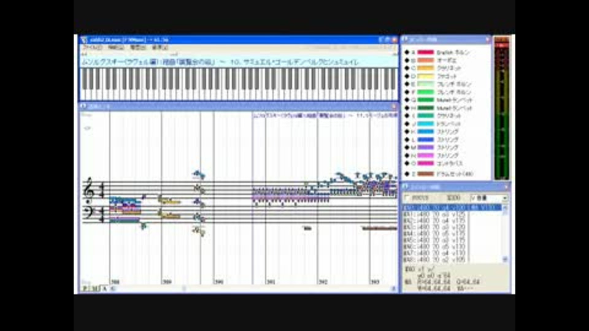This screenshot has height=331, width=589.
Task: Tick the checkbox in the track data panel
Action: pyautogui.click(x=407, y=197)
